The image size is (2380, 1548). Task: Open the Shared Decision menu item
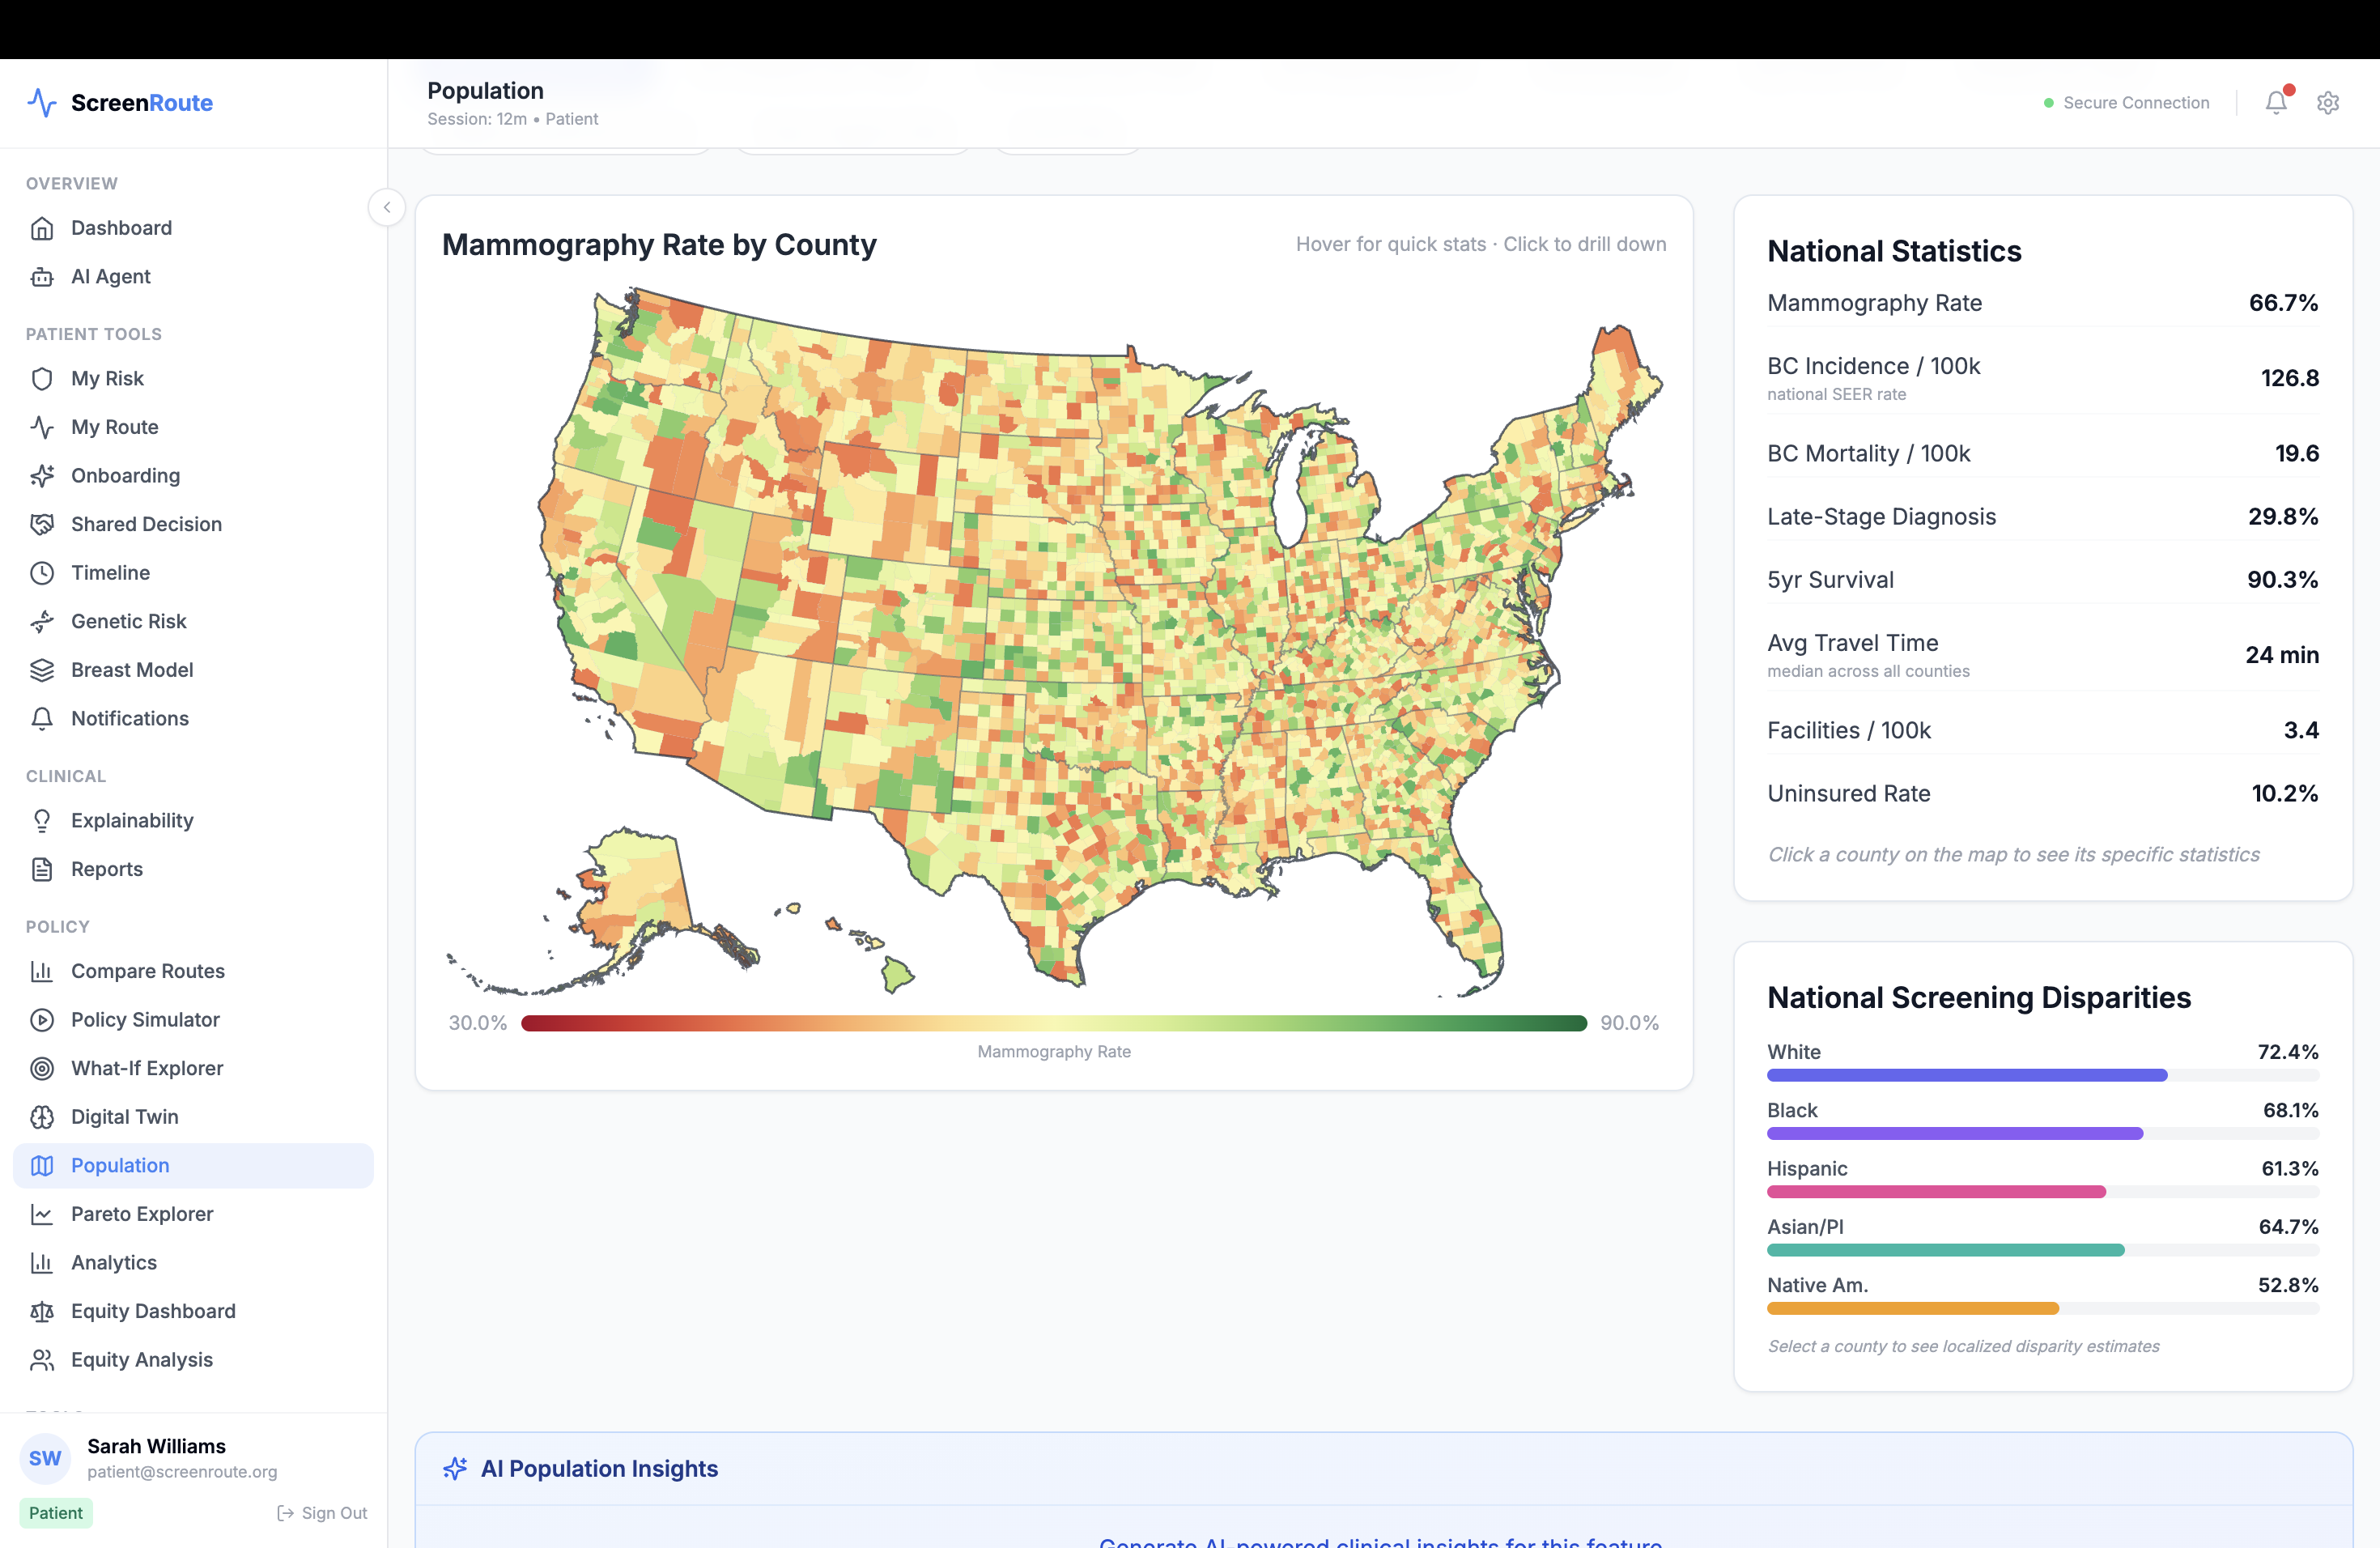pyautogui.click(x=146, y=524)
